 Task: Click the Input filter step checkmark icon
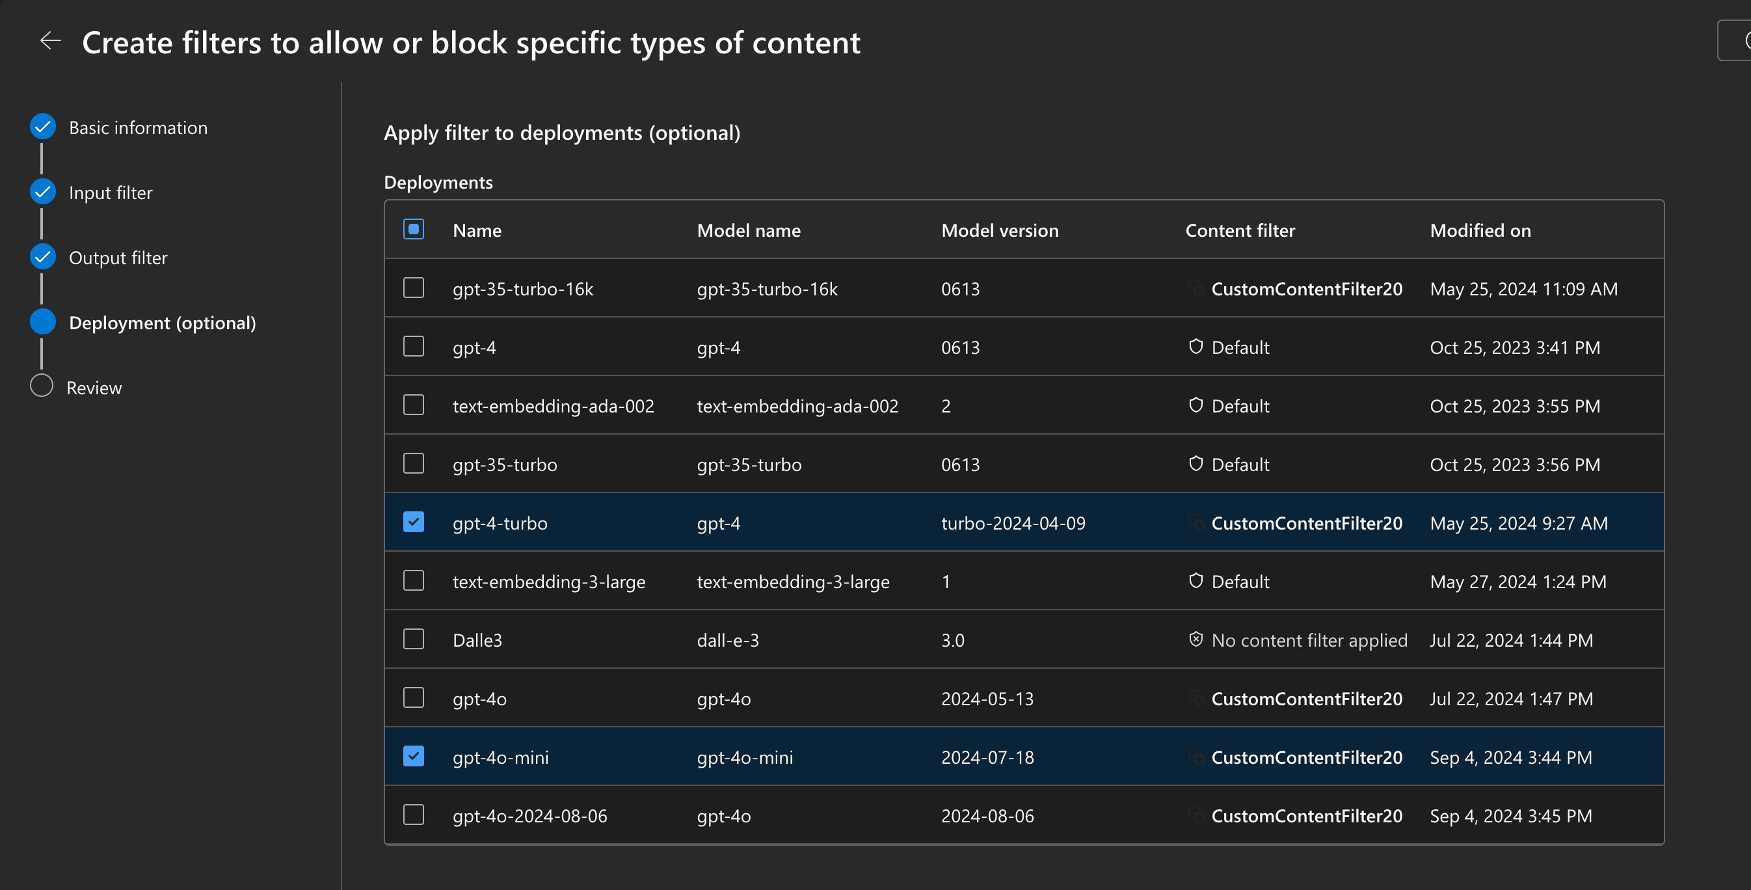(42, 192)
